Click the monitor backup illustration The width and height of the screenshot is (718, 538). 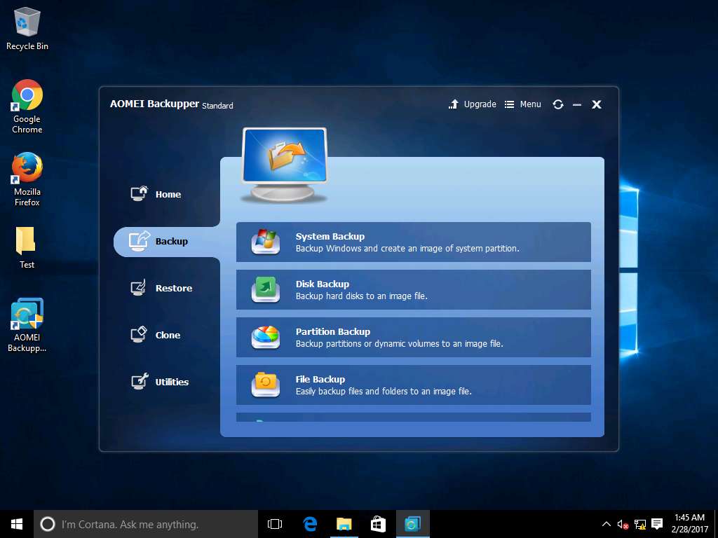[x=285, y=165]
